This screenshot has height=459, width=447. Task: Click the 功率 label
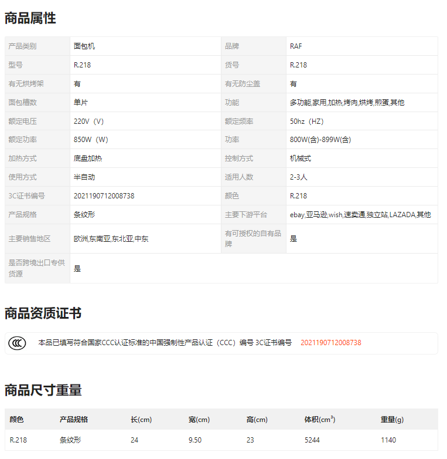(x=232, y=140)
